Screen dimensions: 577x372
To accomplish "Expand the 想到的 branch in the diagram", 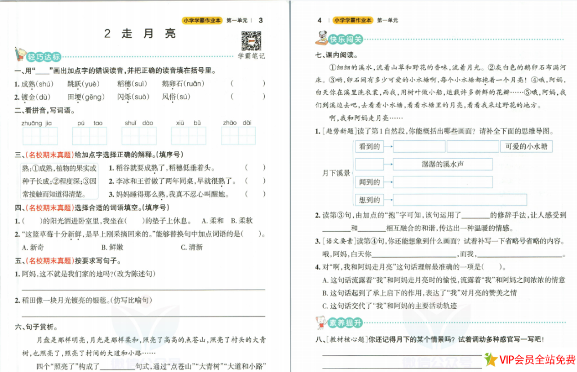I will pyautogui.click(x=368, y=201).
